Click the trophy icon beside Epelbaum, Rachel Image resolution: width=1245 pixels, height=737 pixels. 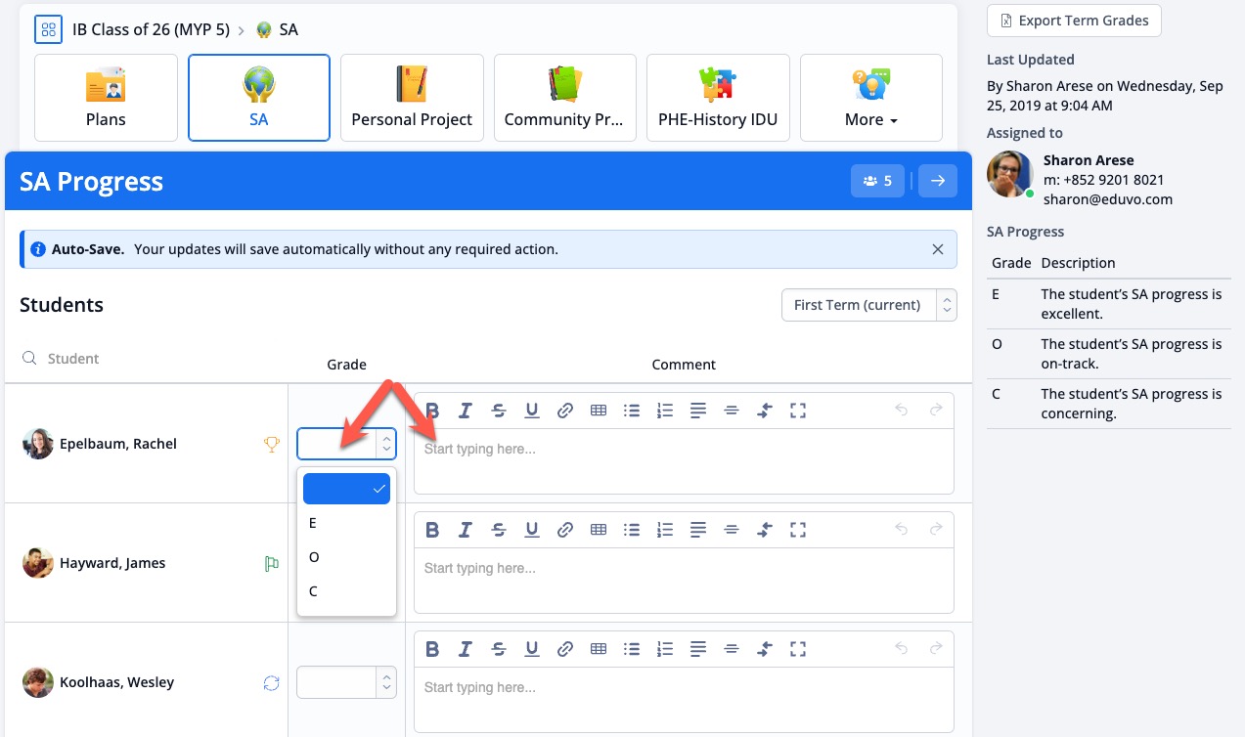tap(272, 445)
